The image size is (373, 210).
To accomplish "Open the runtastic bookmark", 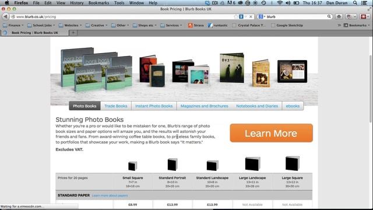I will click(x=217, y=25).
